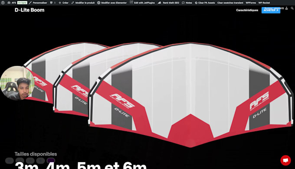Open the red chat widget bubble
295x169 pixels.
(x=285, y=160)
